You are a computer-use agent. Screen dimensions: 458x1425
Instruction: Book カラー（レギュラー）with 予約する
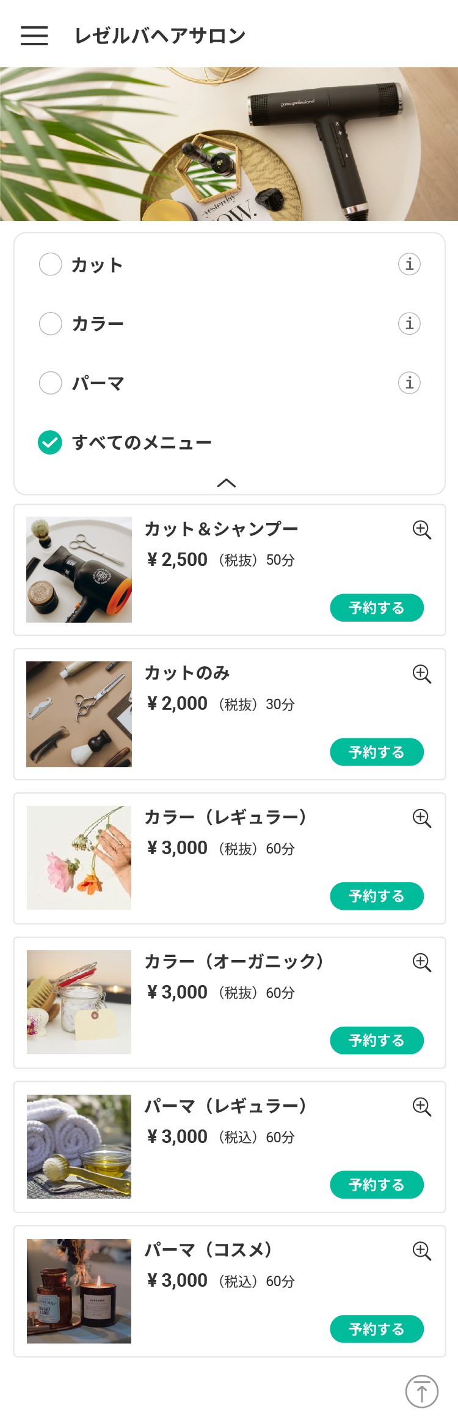click(377, 896)
